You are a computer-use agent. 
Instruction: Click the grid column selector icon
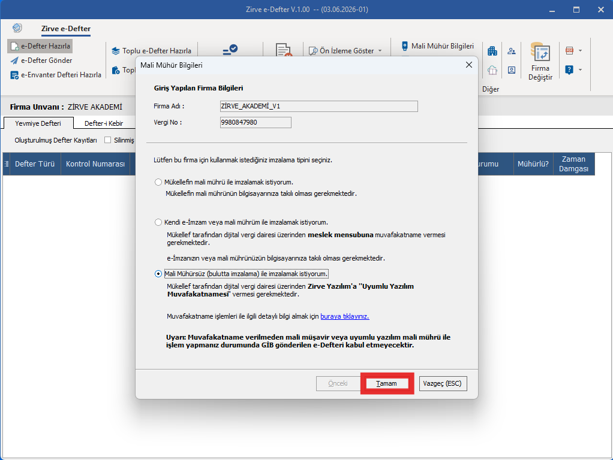6,164
